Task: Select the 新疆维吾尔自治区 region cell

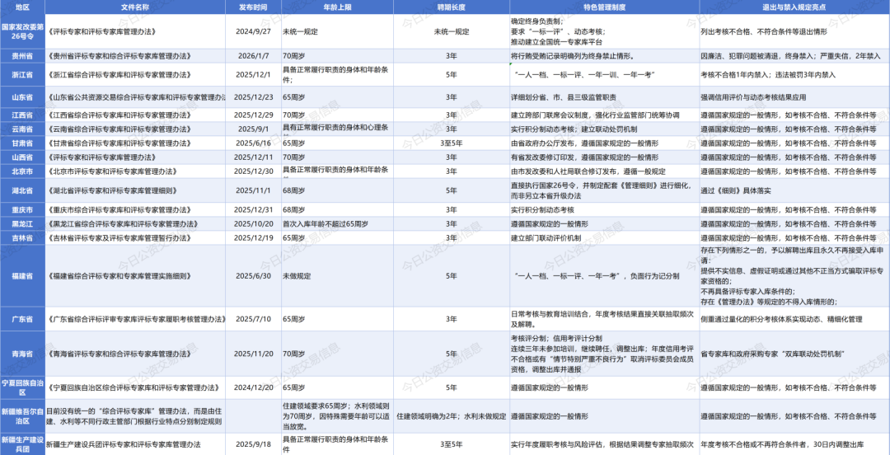Action: [22, 417]
